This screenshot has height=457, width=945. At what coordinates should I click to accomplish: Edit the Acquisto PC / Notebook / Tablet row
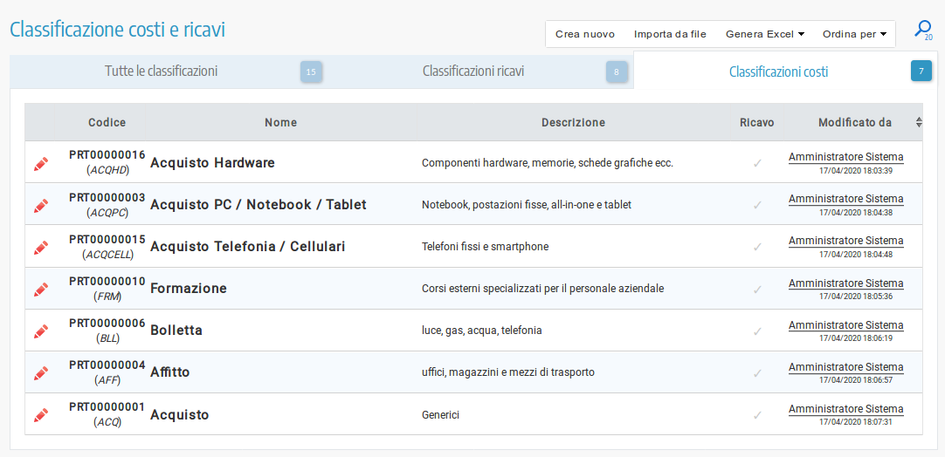pos(40,205)
